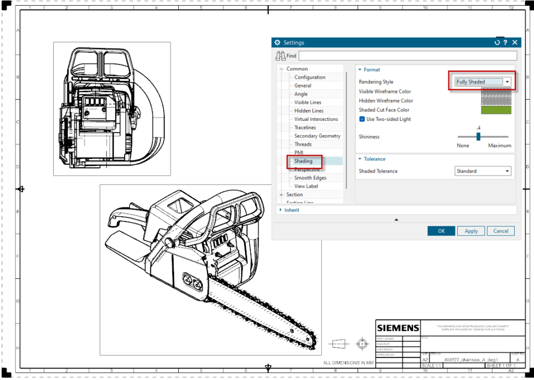The width and height of the screenshot is (534, 380).
Task: Open the Rendering Style dropdown
Action: point(483,82)
